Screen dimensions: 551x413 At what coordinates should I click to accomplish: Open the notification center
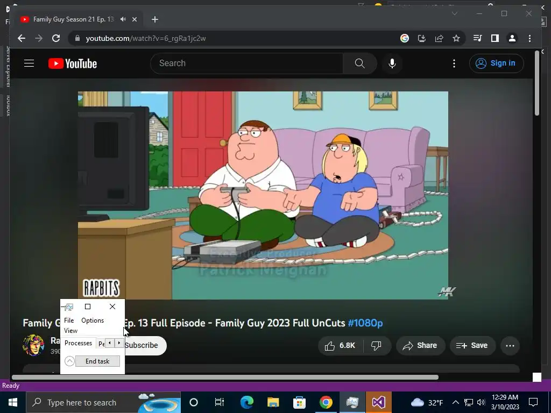(x=533, y=402)
